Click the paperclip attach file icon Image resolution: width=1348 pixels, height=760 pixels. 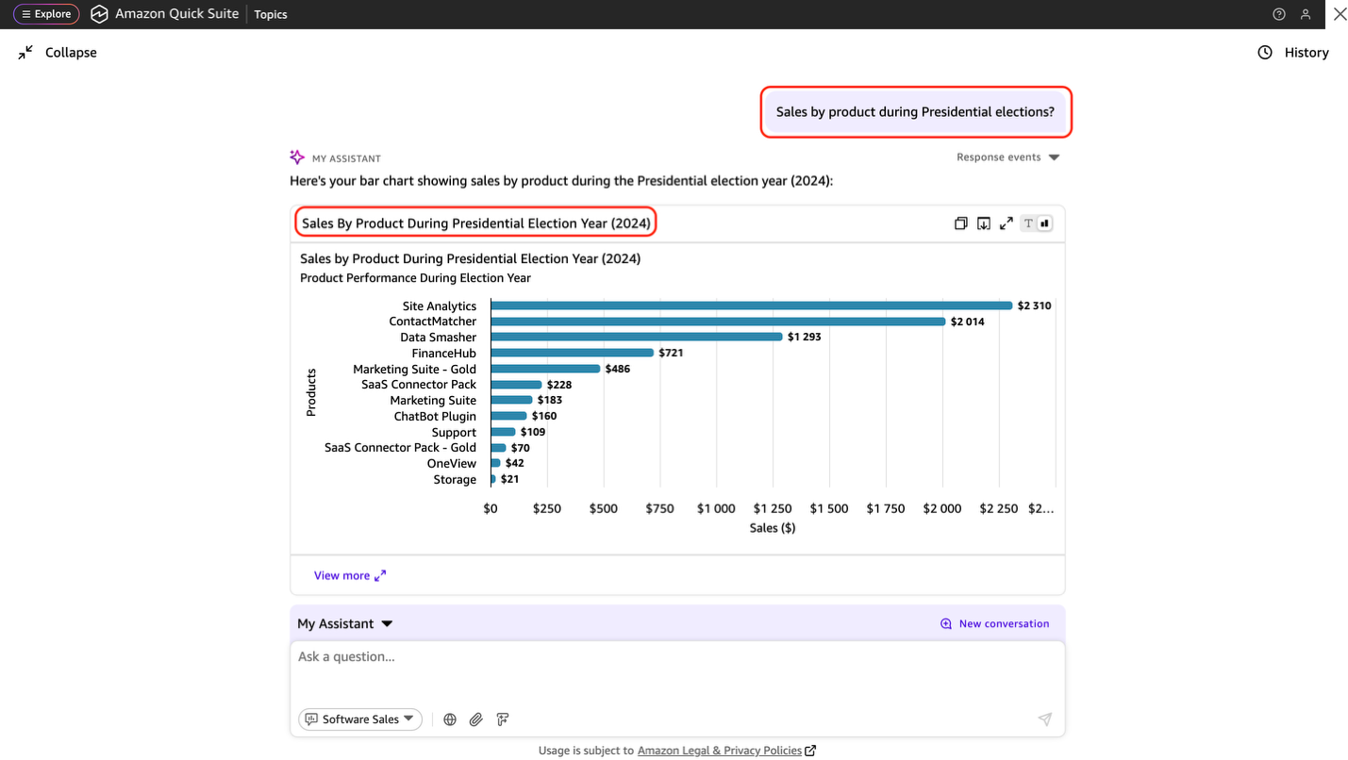click(476, 719)
